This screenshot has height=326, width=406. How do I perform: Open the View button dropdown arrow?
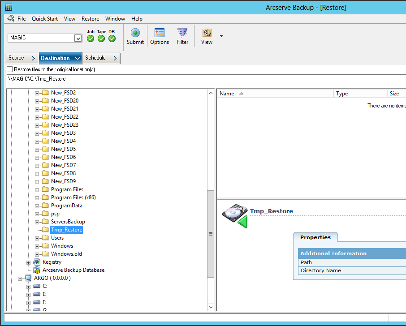point(221,36)
